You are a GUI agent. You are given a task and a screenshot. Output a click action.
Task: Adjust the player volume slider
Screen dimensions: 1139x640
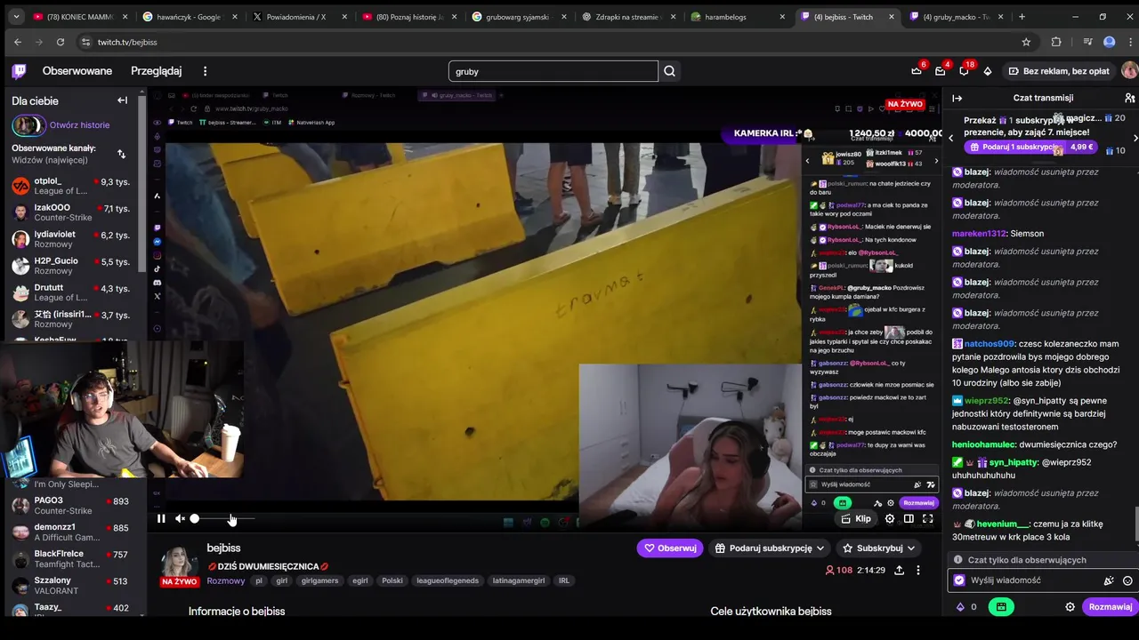[x=222, y=518]
